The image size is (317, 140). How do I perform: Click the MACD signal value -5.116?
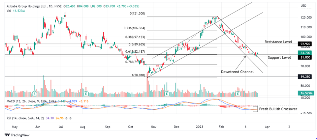(x=84, y=101)
